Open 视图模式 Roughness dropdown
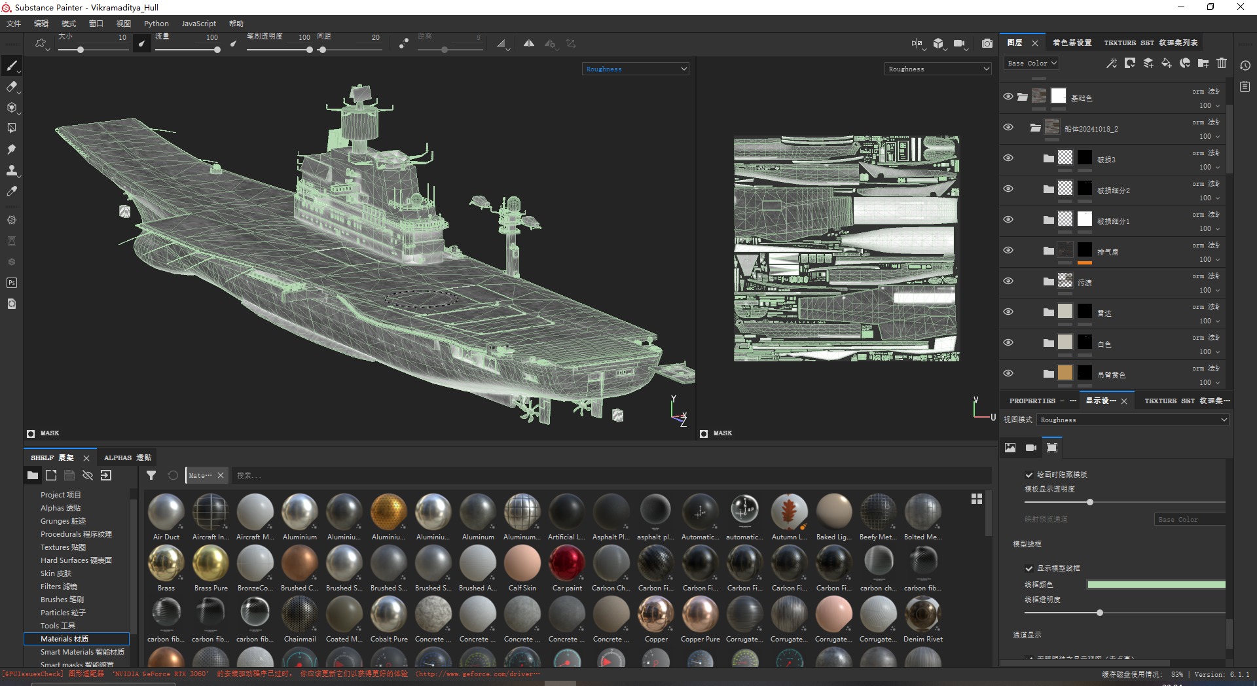Viewport: 1257px width, 686px height. 1133,420
